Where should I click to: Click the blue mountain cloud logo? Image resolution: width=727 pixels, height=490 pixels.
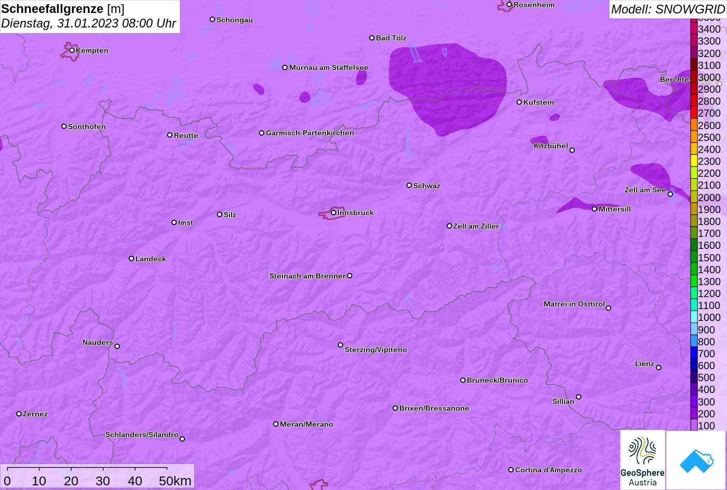click(x=696, y=460)
